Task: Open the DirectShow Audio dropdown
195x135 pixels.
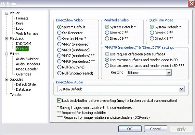Action: pos(181,89)
